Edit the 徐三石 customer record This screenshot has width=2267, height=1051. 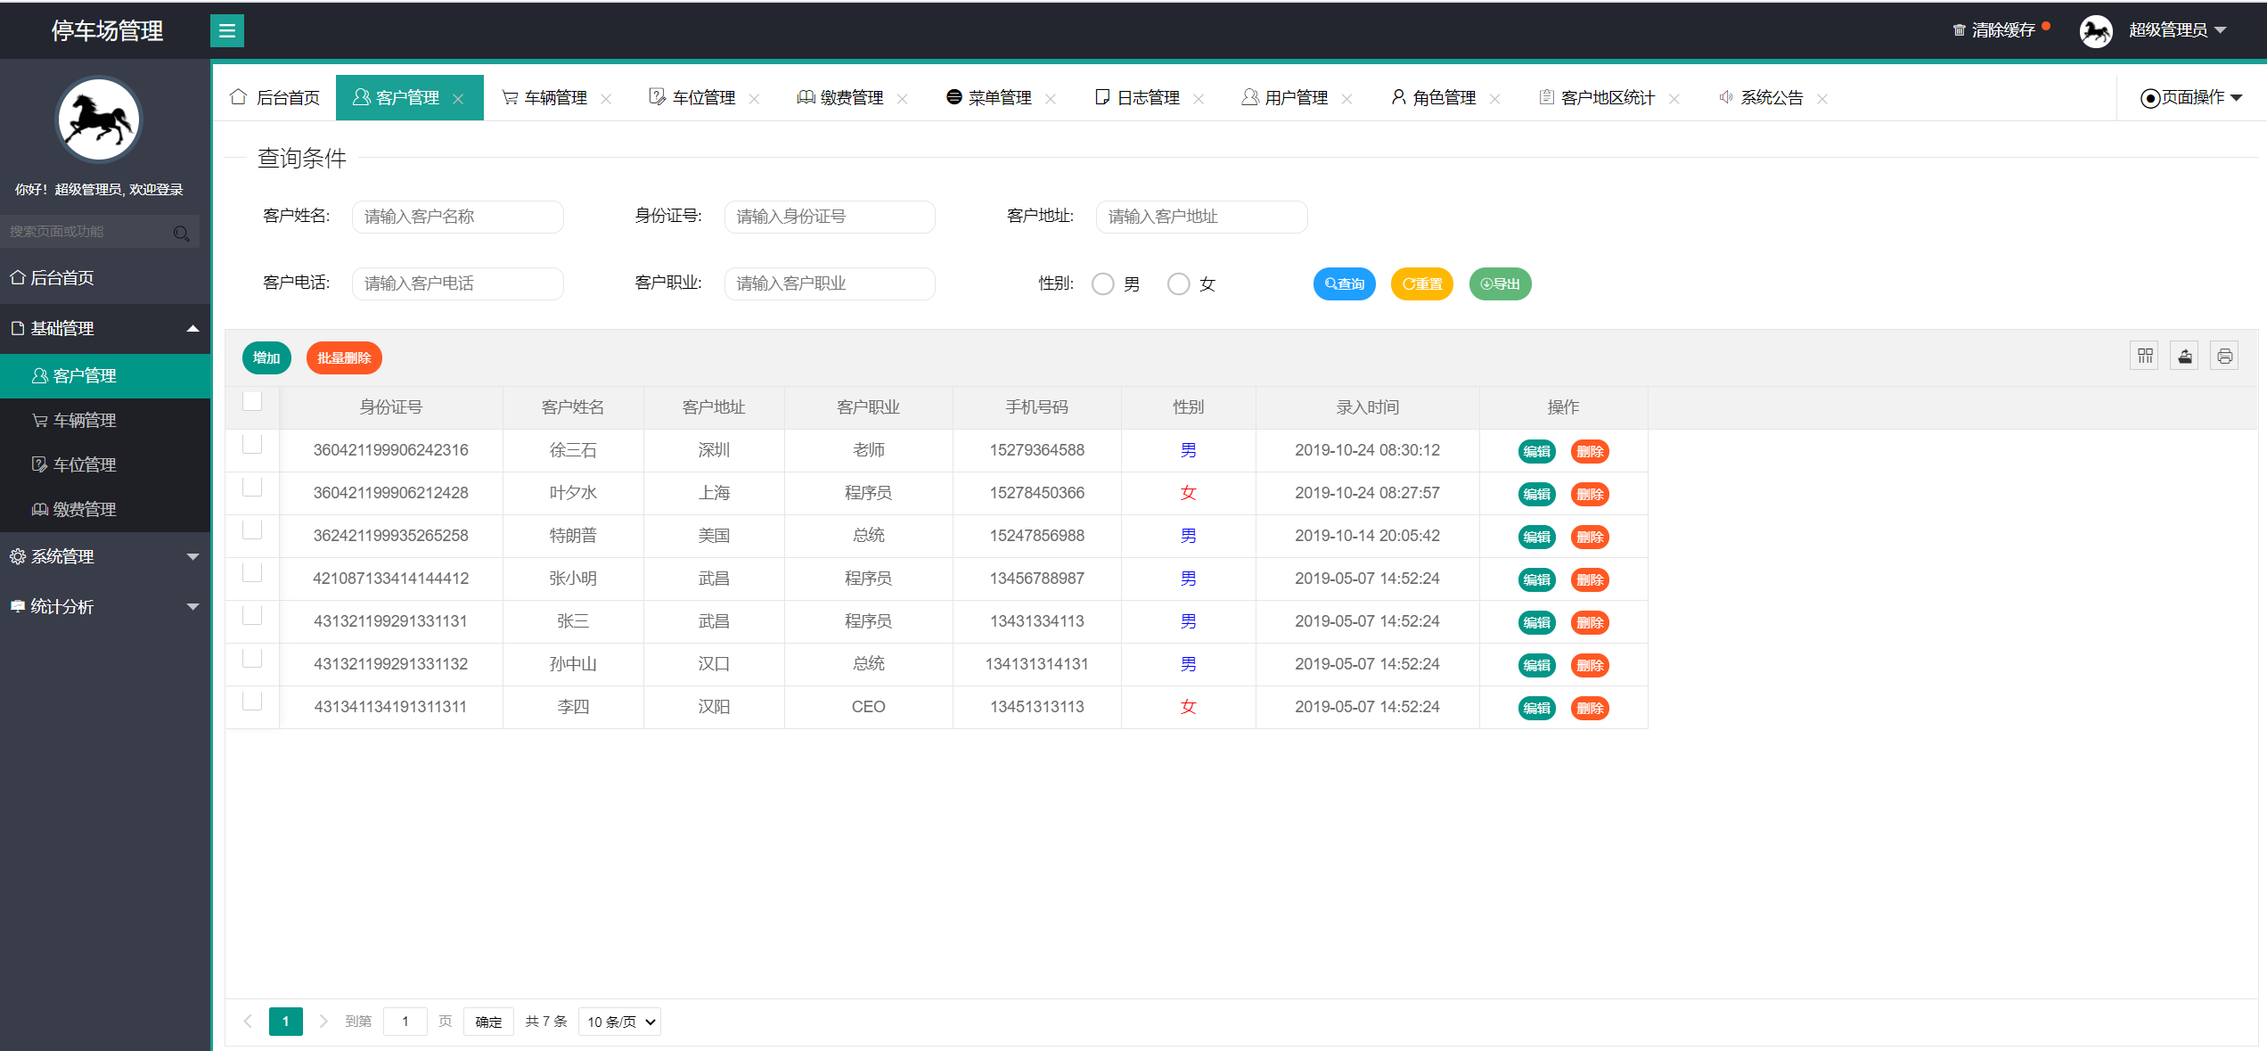tap(1537, 452)
